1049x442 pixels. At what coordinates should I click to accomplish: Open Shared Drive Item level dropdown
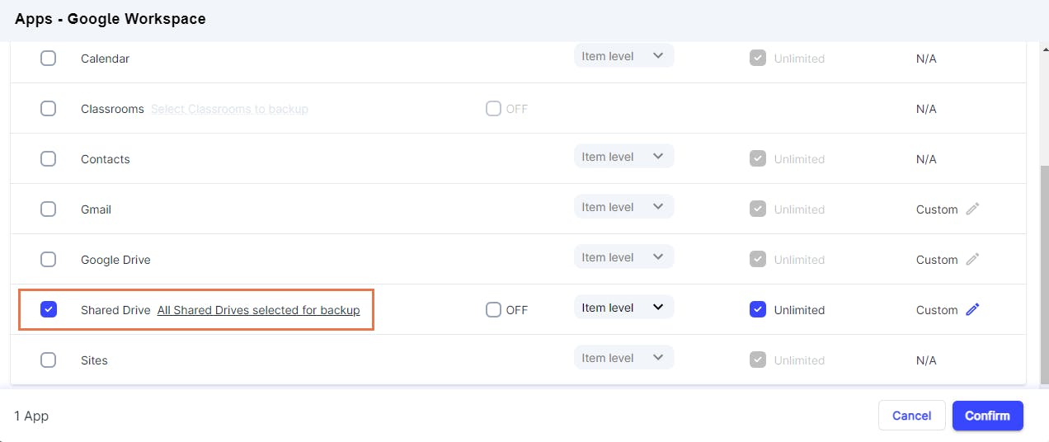pos(623,308)
